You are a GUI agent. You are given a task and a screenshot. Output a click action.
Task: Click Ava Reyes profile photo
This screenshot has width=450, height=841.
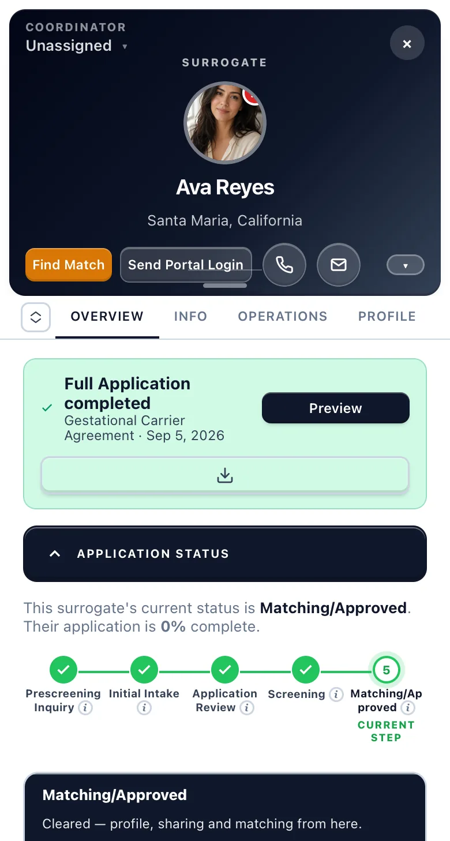(x=225, y=123)
